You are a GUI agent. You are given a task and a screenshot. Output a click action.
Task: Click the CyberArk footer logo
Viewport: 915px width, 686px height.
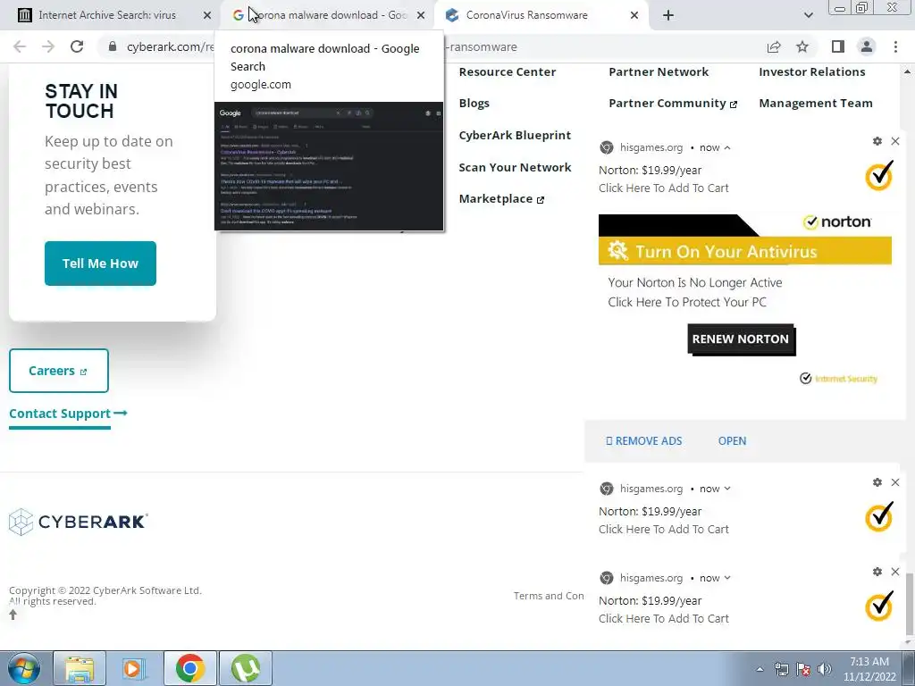(x=79, y=522)
